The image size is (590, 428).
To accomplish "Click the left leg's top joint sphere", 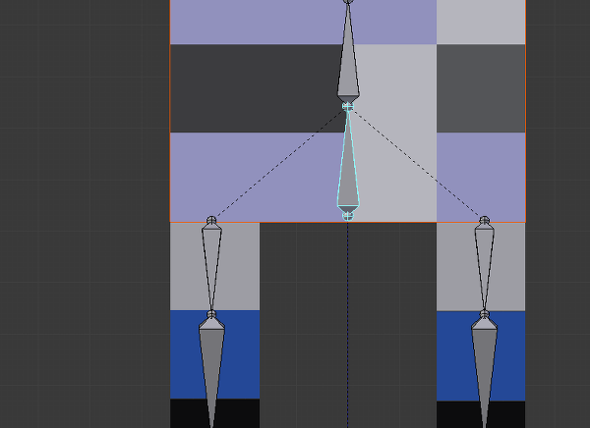I will [x=211, y=220].
